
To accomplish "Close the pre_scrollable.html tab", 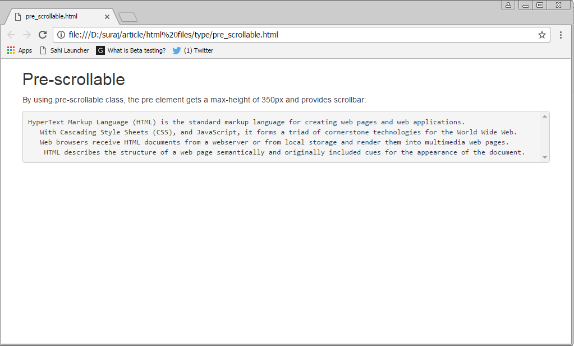I will (107, 16).
